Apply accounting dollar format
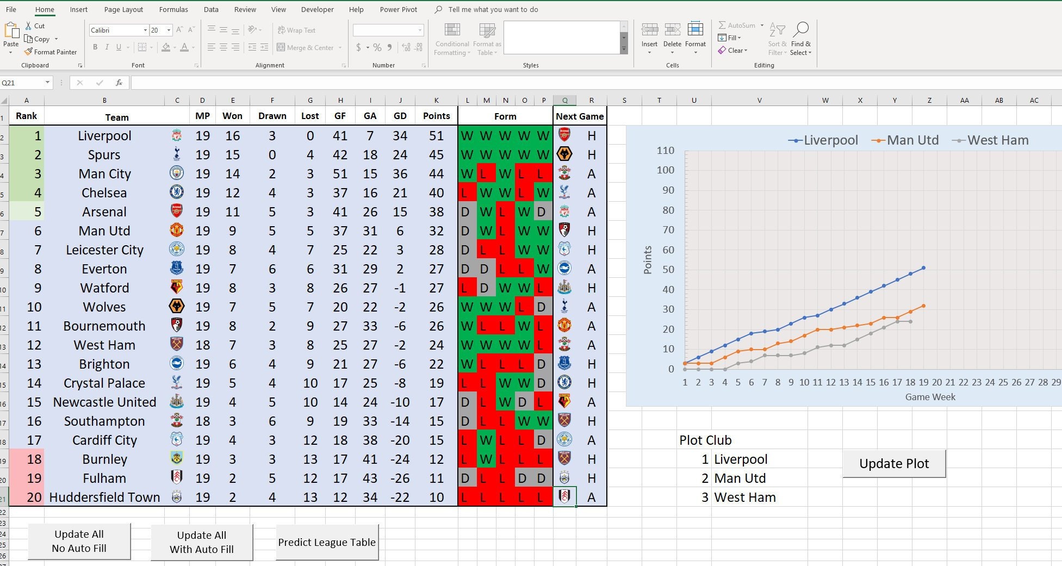The width and height of the screenshot is (1062, 566). point(358,48)
